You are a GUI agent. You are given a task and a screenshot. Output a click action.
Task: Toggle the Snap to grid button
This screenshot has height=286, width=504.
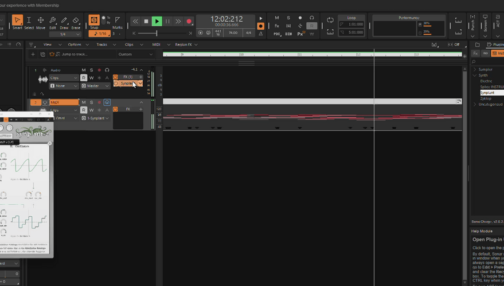click(94, 21)
